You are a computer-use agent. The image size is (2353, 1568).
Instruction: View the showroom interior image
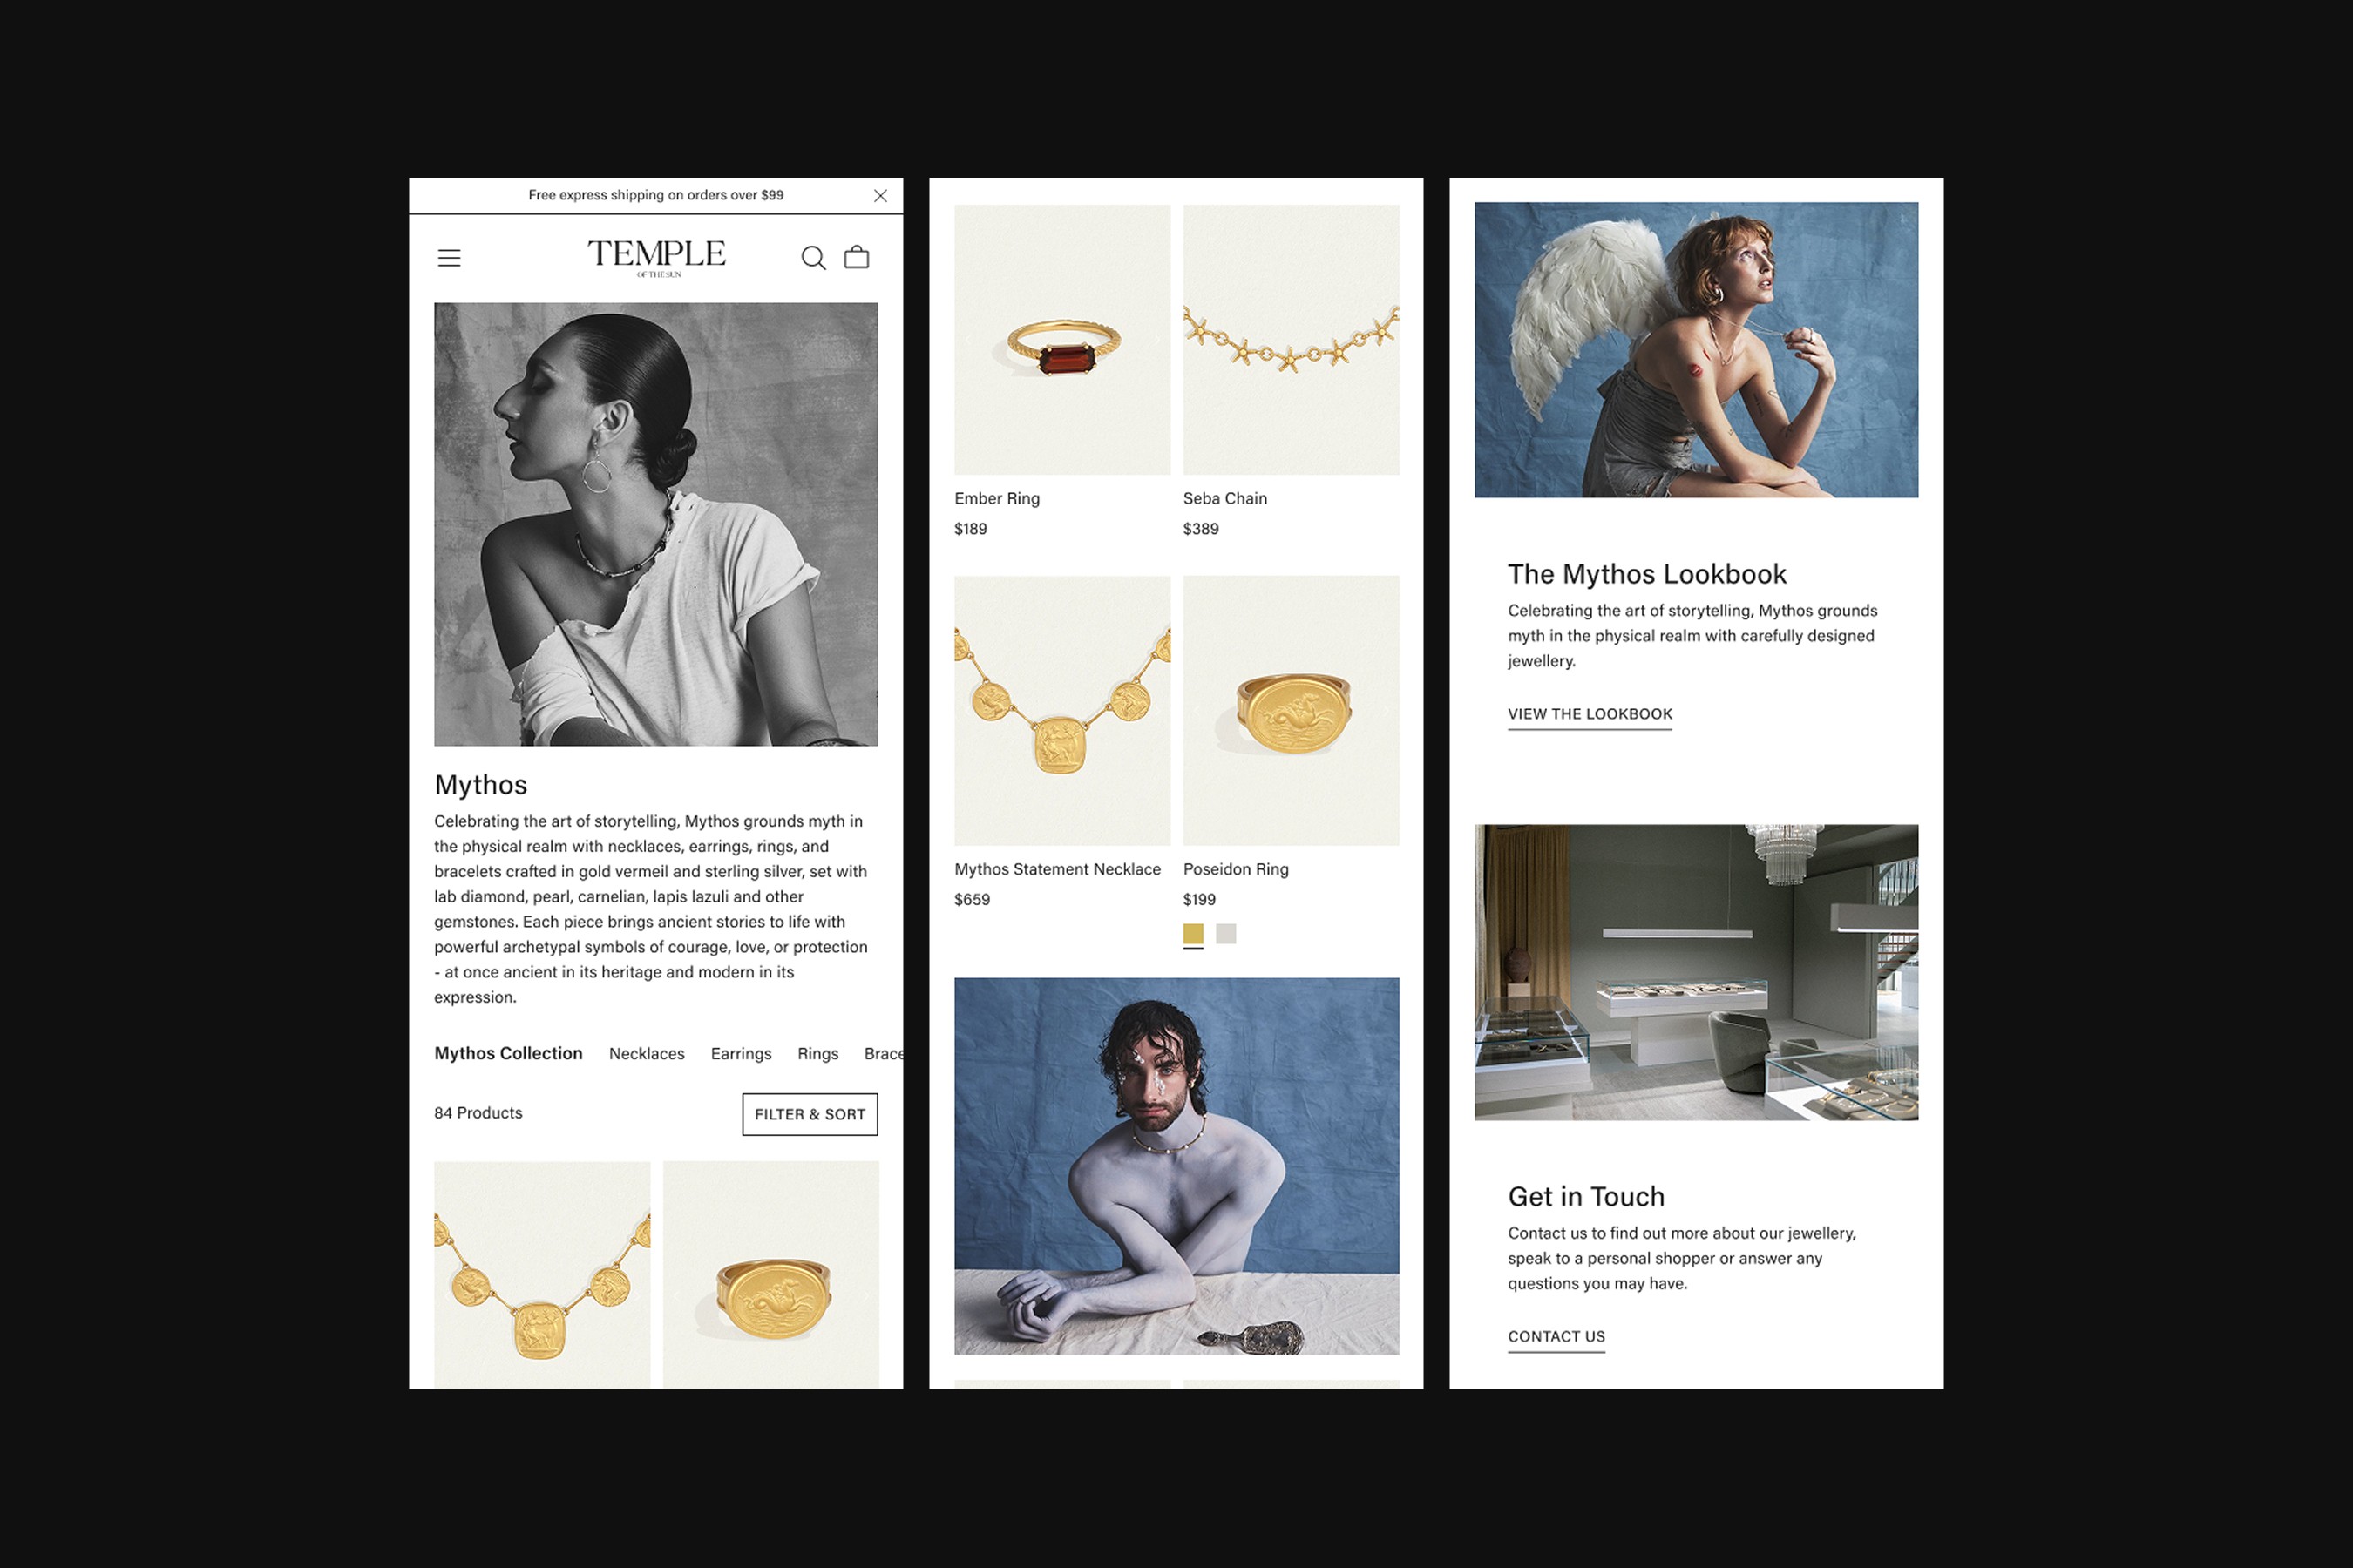coord(1696,972)
